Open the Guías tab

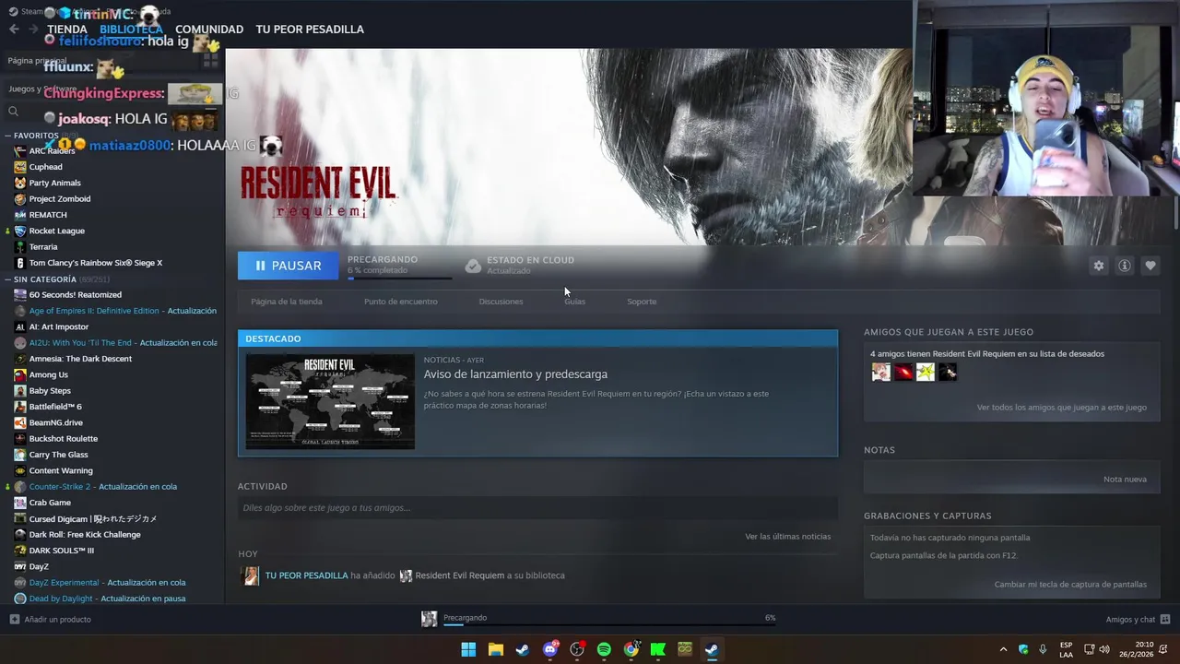(x=574, y=302)
